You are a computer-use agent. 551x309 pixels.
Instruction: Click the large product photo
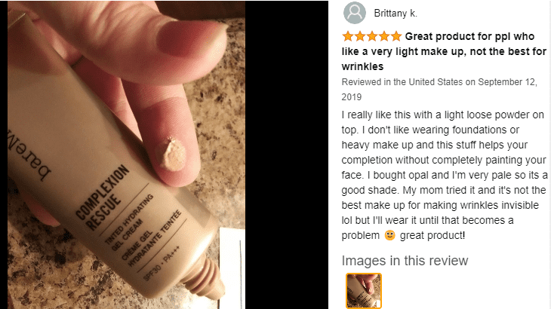click(x=127, y=154)
